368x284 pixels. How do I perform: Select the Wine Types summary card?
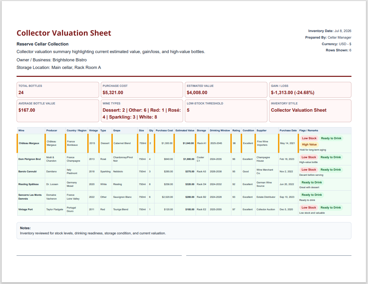[142, 111]
